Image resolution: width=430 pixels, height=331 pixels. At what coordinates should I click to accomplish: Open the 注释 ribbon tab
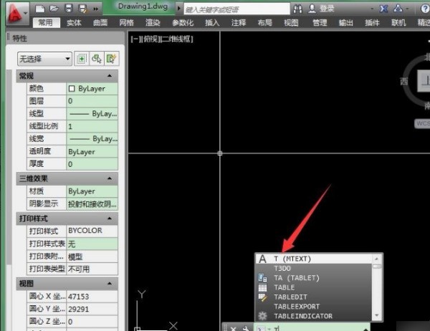tap(239, 23)
